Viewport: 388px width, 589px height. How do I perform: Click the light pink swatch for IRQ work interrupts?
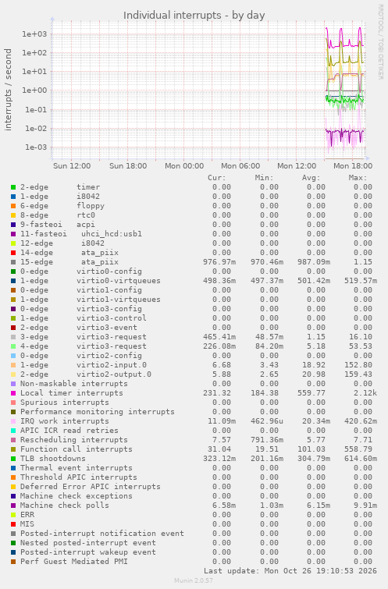pyautogui.click(x=13, y=421)
